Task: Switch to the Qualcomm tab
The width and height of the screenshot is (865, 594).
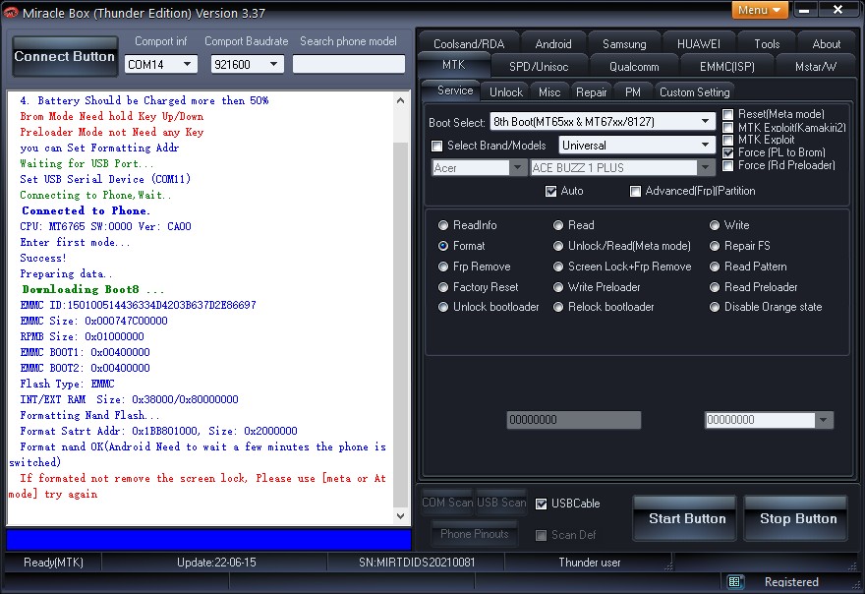Action: [634, 66]
